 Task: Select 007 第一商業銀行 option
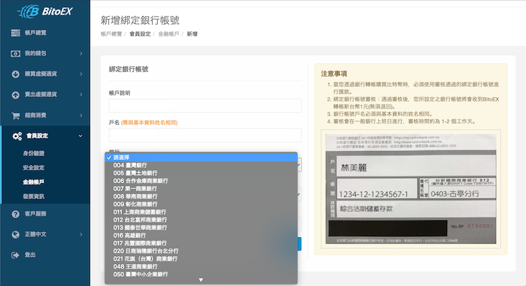pyautogui.click(x=201, y=188)
